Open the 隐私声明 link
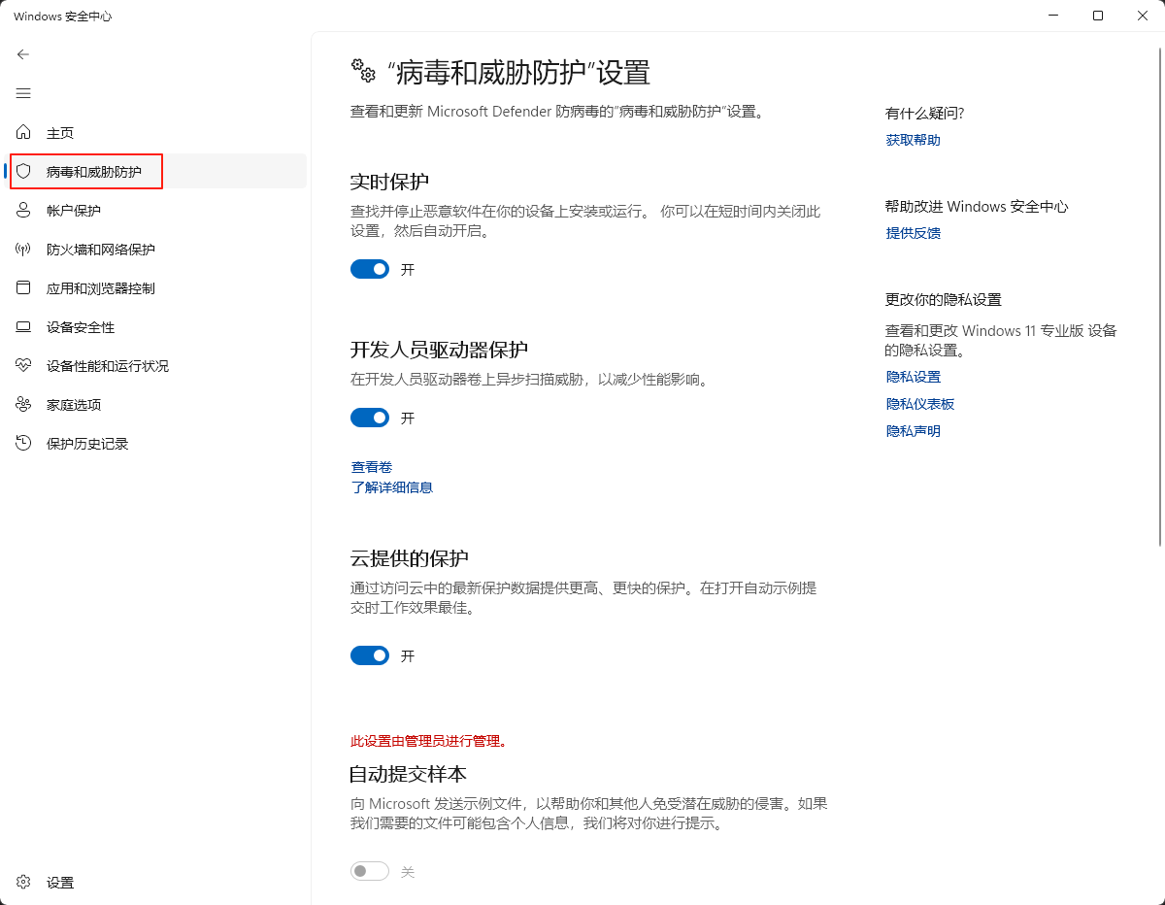Viewport: 1165px width, 905px height. point(914,431)
